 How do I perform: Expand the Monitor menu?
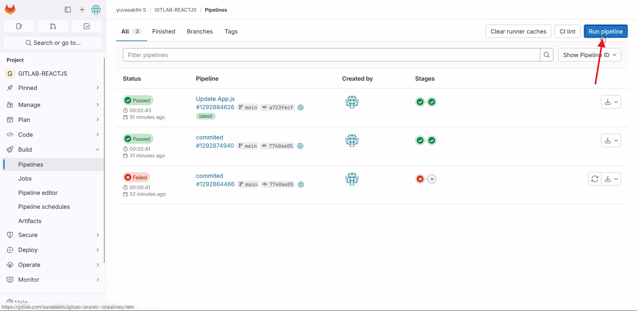pos(53,280)
